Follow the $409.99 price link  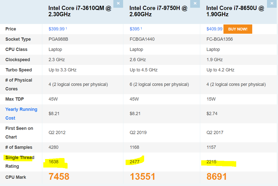(x=214, y=29)
